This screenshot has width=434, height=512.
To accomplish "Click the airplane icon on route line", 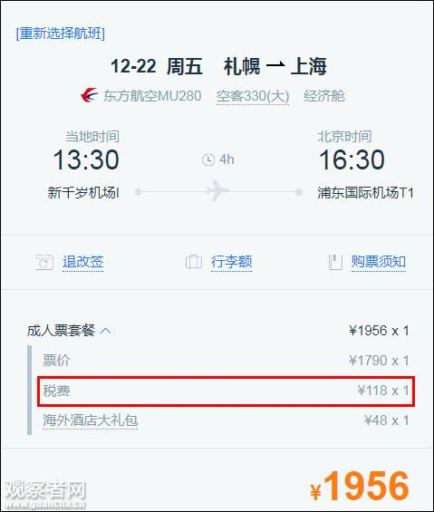I will point(218,190).
